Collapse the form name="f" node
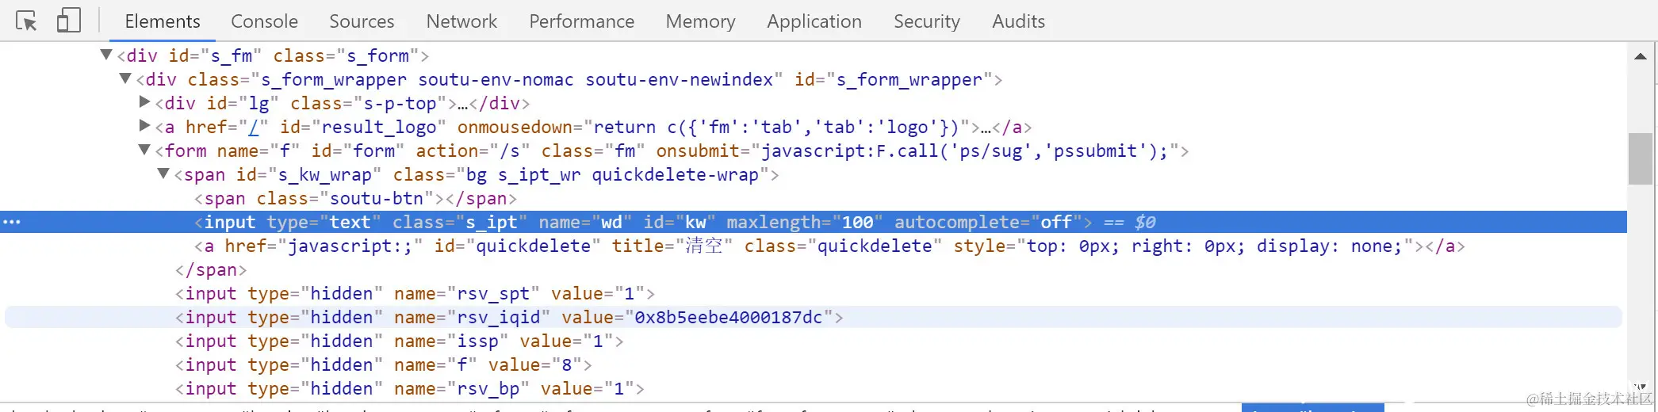The width and height of the screenshot is (1658, 412). (x=144, y=150)
